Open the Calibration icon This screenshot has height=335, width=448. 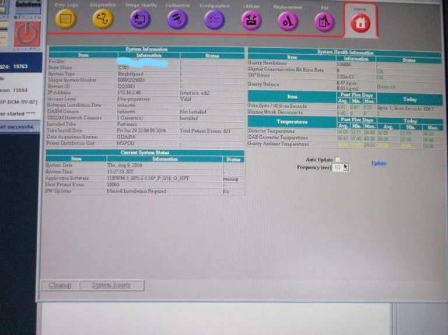177,20
